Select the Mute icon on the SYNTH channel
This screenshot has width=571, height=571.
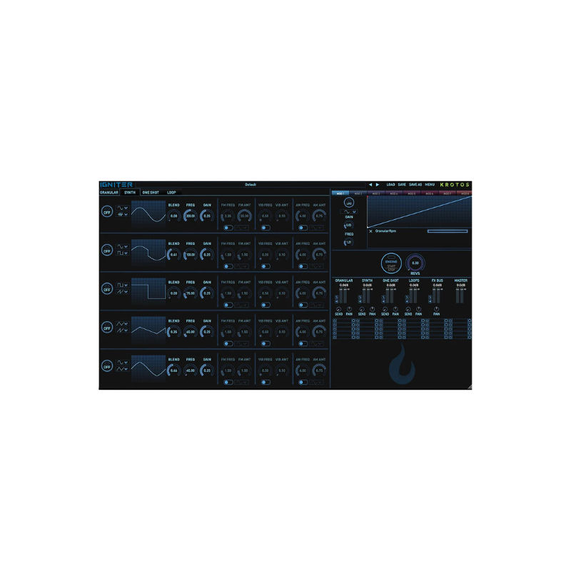point(360,301)
